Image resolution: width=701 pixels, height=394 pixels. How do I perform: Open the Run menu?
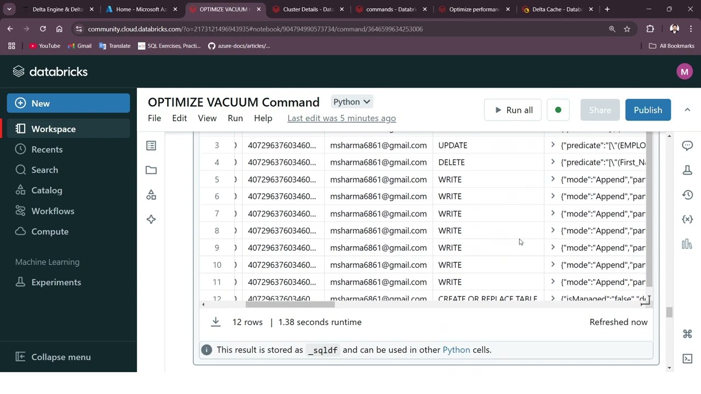[x=235, y=118]
